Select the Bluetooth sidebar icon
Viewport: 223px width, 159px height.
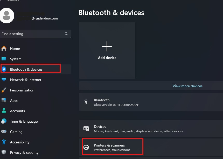click(x=4, y=69)
